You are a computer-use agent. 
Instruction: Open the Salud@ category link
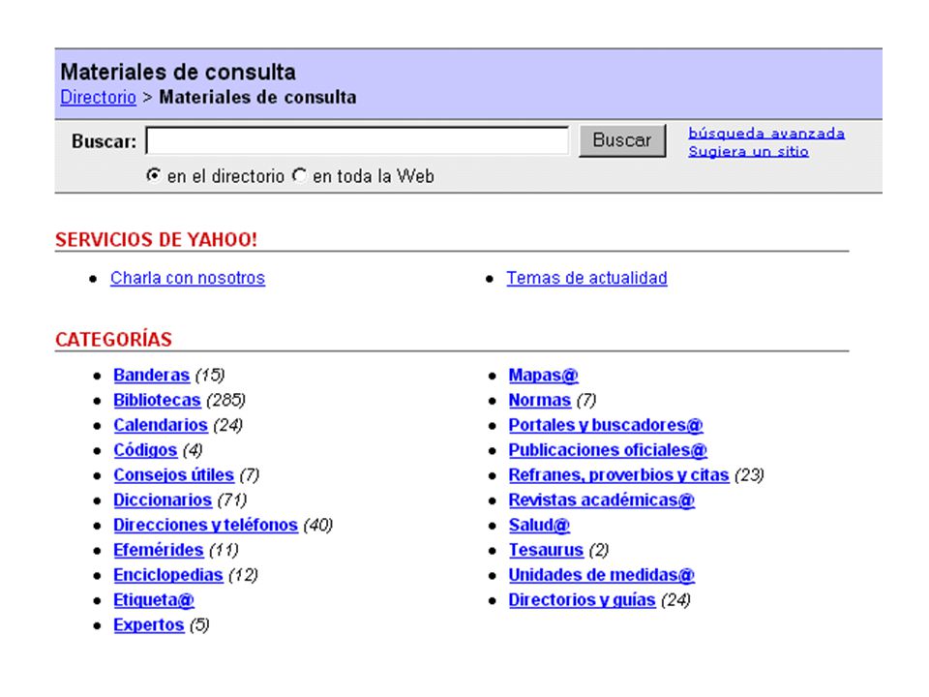(x=539, y=525)
